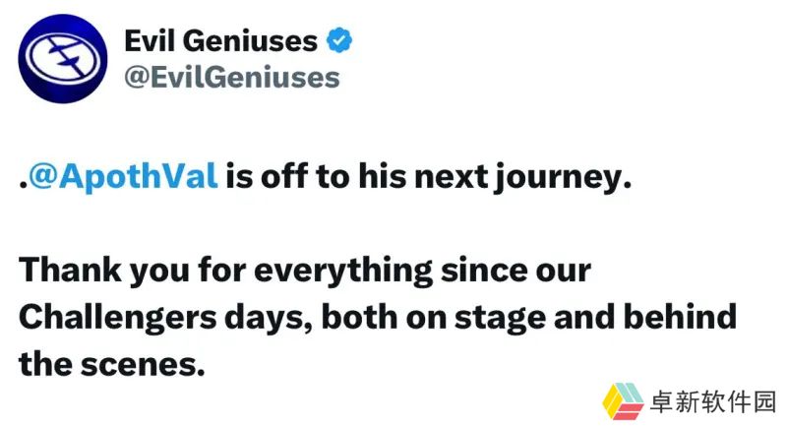Open the Evil Geniuses display name
Viewport: 787px width, 426px height.
tap(220, 40)
